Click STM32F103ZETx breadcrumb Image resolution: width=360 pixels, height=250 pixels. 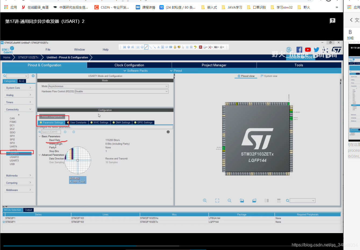[x=28, y=57]
